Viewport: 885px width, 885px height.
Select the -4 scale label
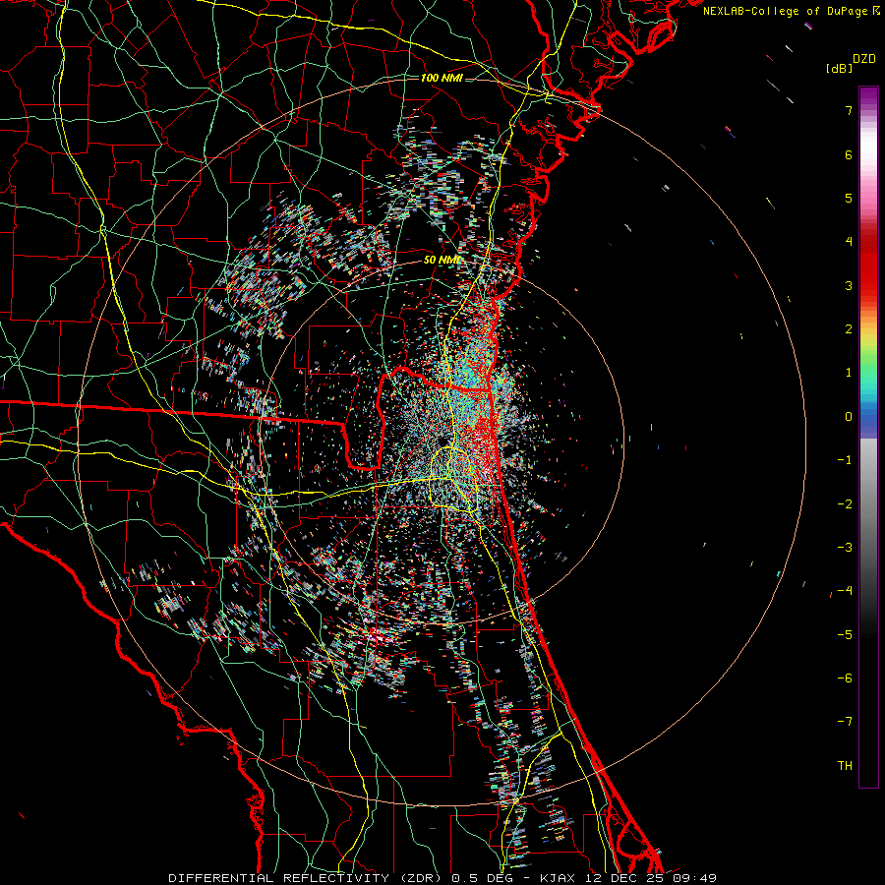[845, 591]
